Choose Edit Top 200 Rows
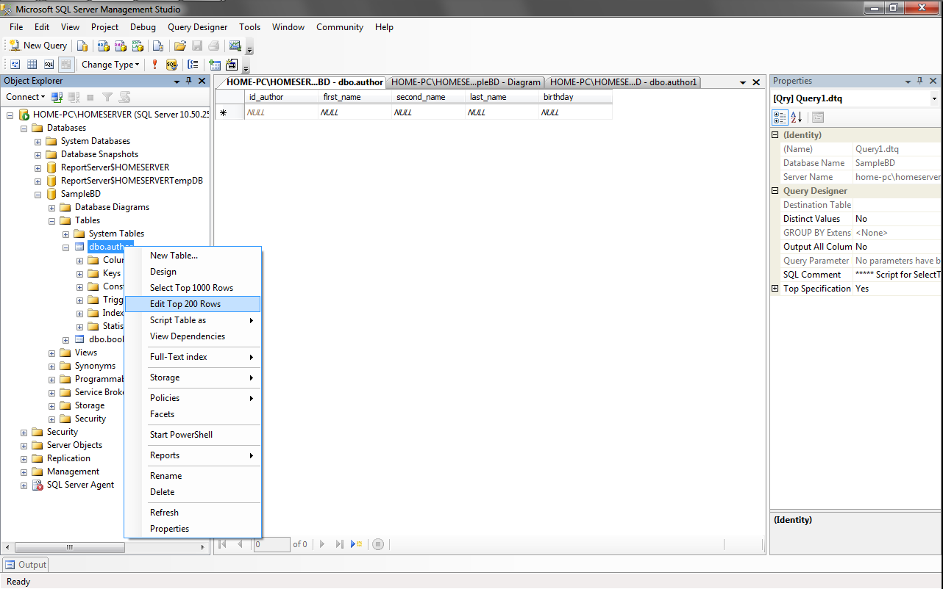943x589 pixels. pos(193,304)
